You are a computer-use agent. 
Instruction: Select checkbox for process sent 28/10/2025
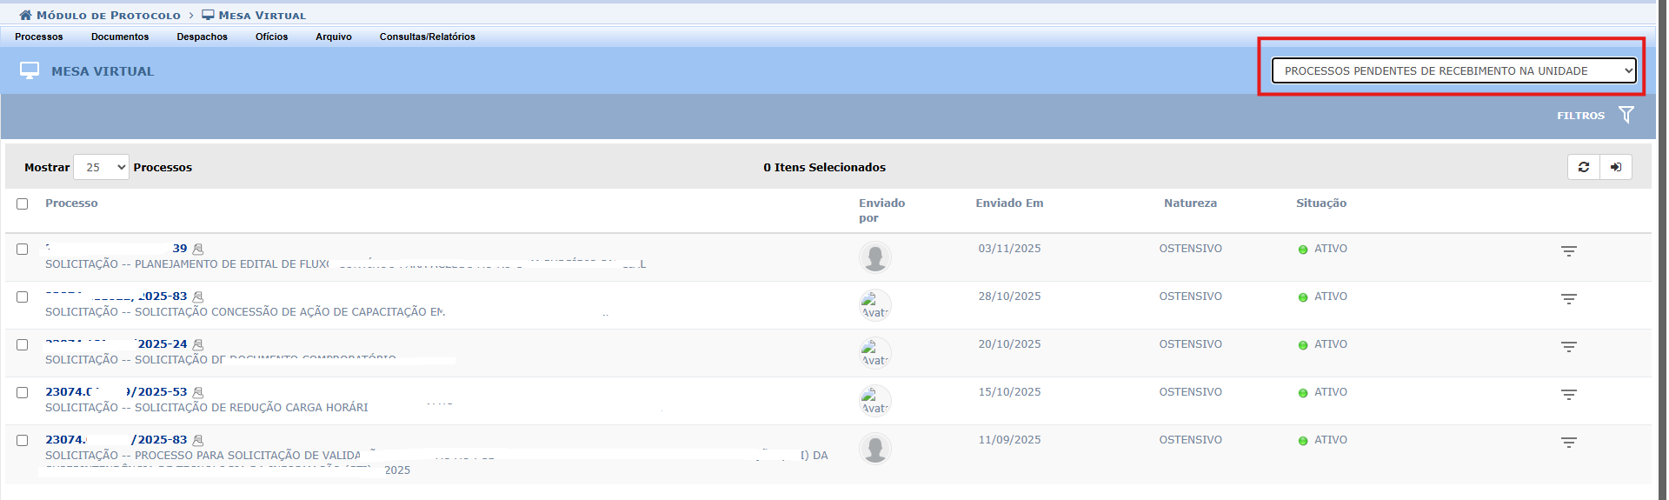click(23, 297)
